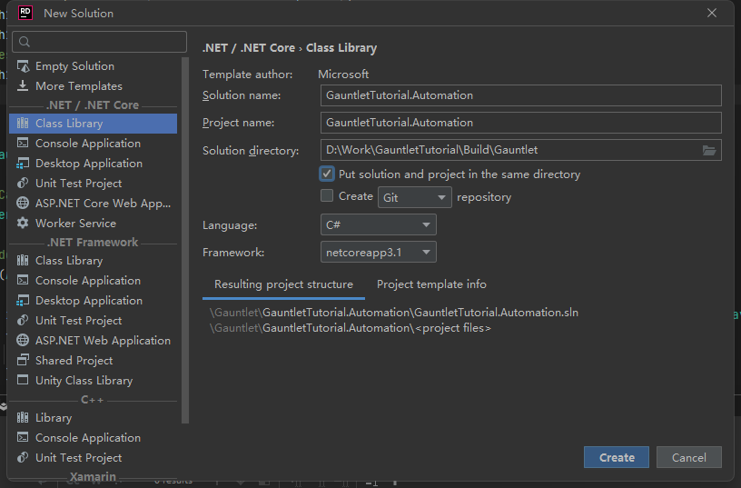Open the Git repository type dropdown
This screenshot has width=741, height=488.
pos(414,197)
